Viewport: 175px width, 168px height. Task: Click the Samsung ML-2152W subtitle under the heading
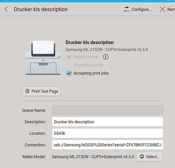pos(107,49)
